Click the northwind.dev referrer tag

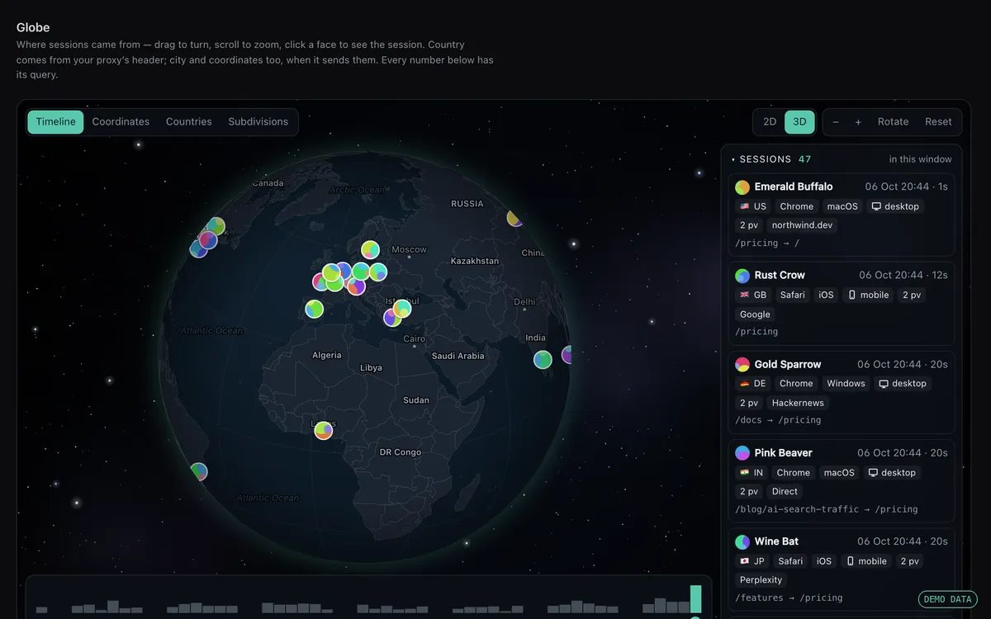pyautogui.click(x=802, y=225)
